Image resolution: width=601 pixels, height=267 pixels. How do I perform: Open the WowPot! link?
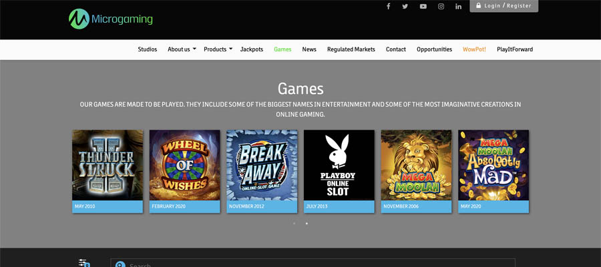(474, 49)
